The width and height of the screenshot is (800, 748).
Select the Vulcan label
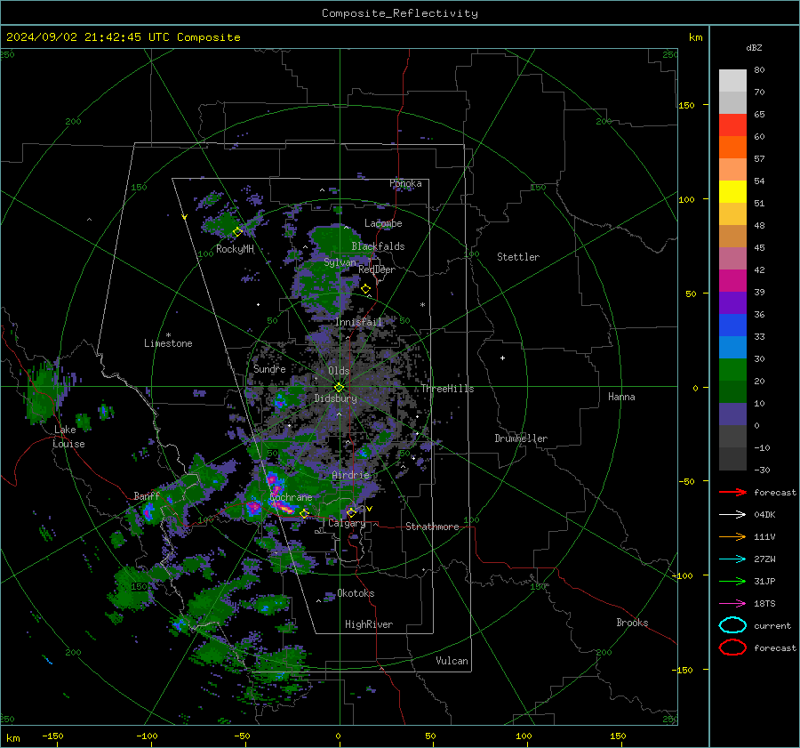452,661
